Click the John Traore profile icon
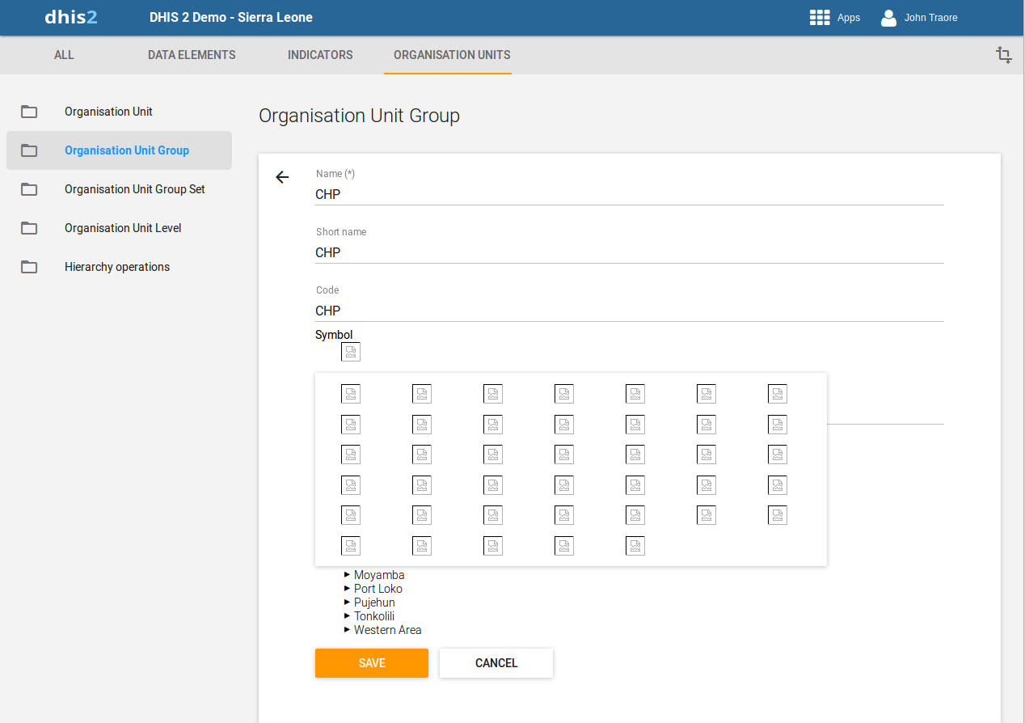The height and width of the screenshot is (723, 1025). (888, 18)
